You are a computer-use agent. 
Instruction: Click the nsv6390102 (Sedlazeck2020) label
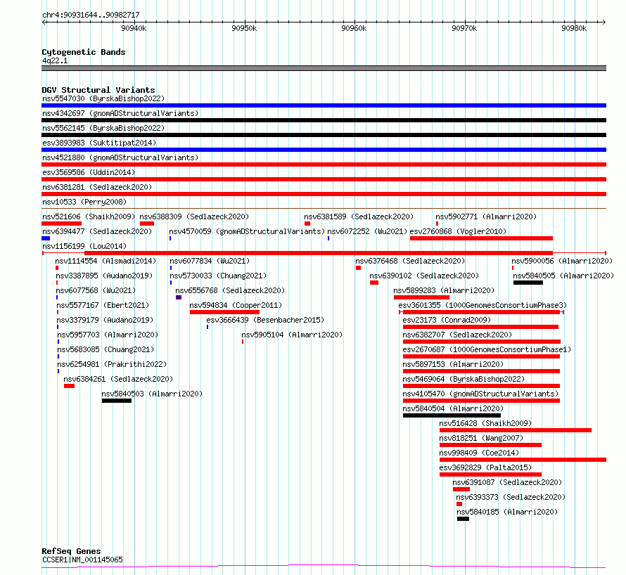point(424,276)
